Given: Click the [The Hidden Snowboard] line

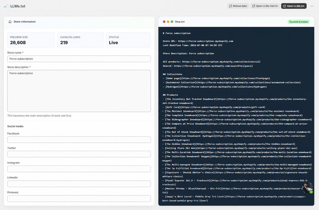Looking at the screenshot, I should click(229, 144).
